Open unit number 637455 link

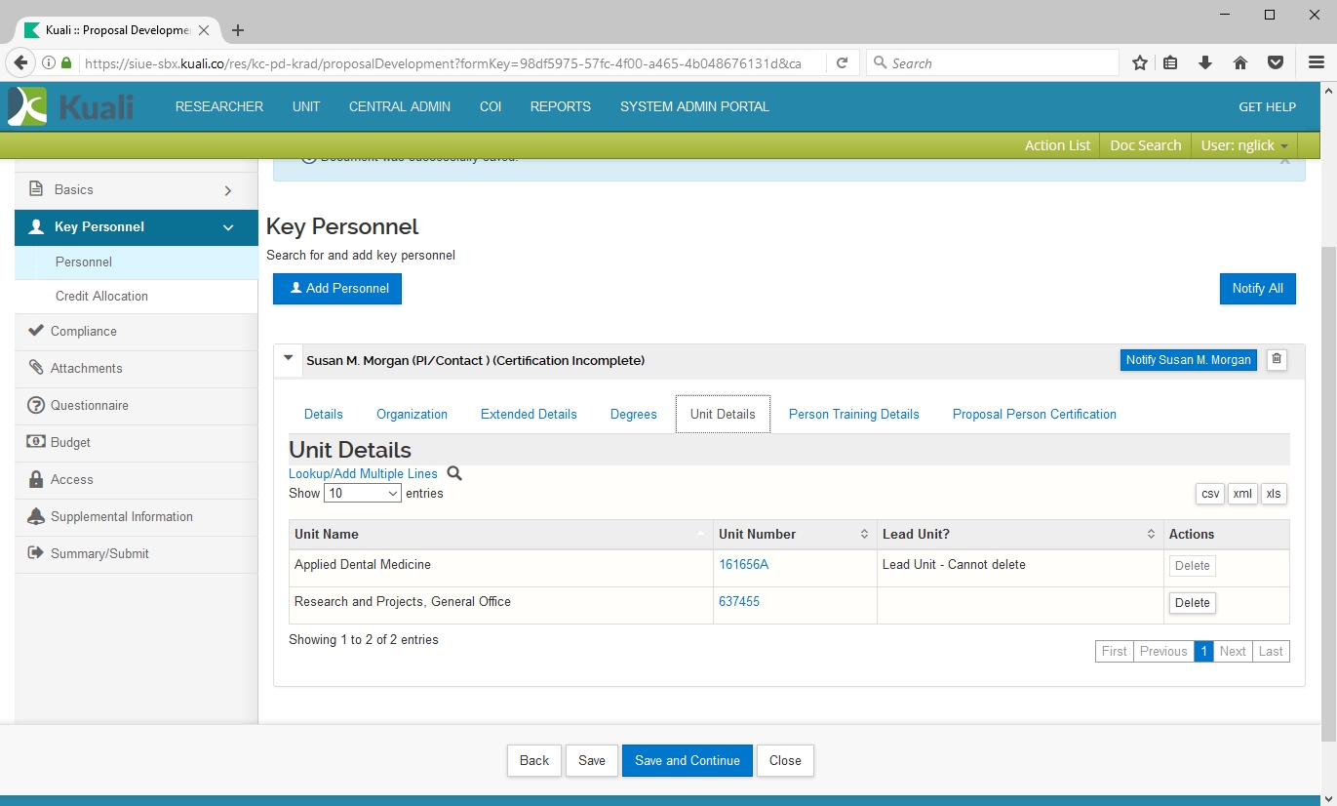point(738,602)
